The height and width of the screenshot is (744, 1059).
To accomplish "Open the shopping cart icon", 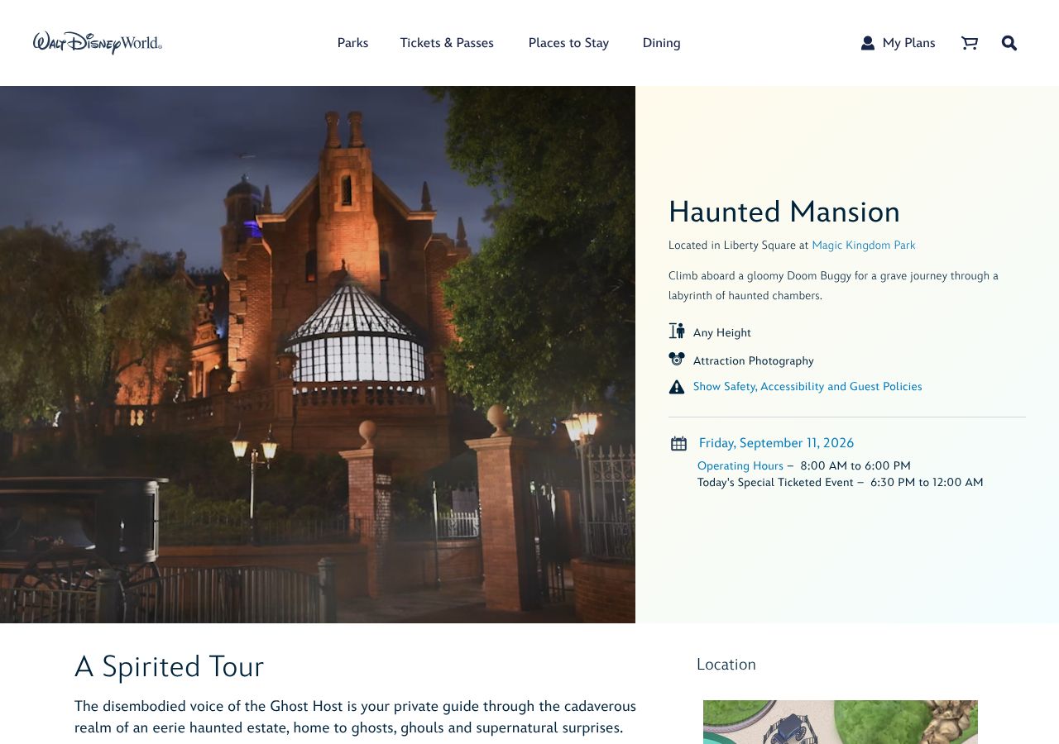I will pos(970,43).
